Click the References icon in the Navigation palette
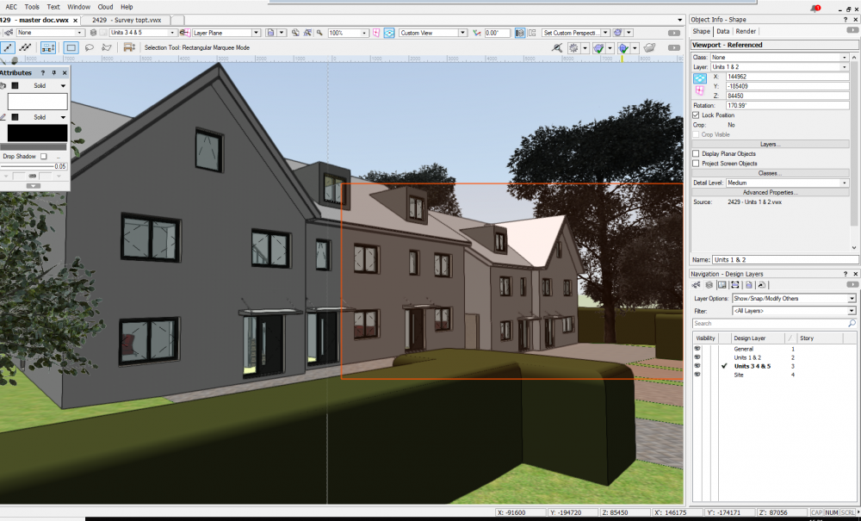The image size is (861, 521). click(x=762, y=285)
